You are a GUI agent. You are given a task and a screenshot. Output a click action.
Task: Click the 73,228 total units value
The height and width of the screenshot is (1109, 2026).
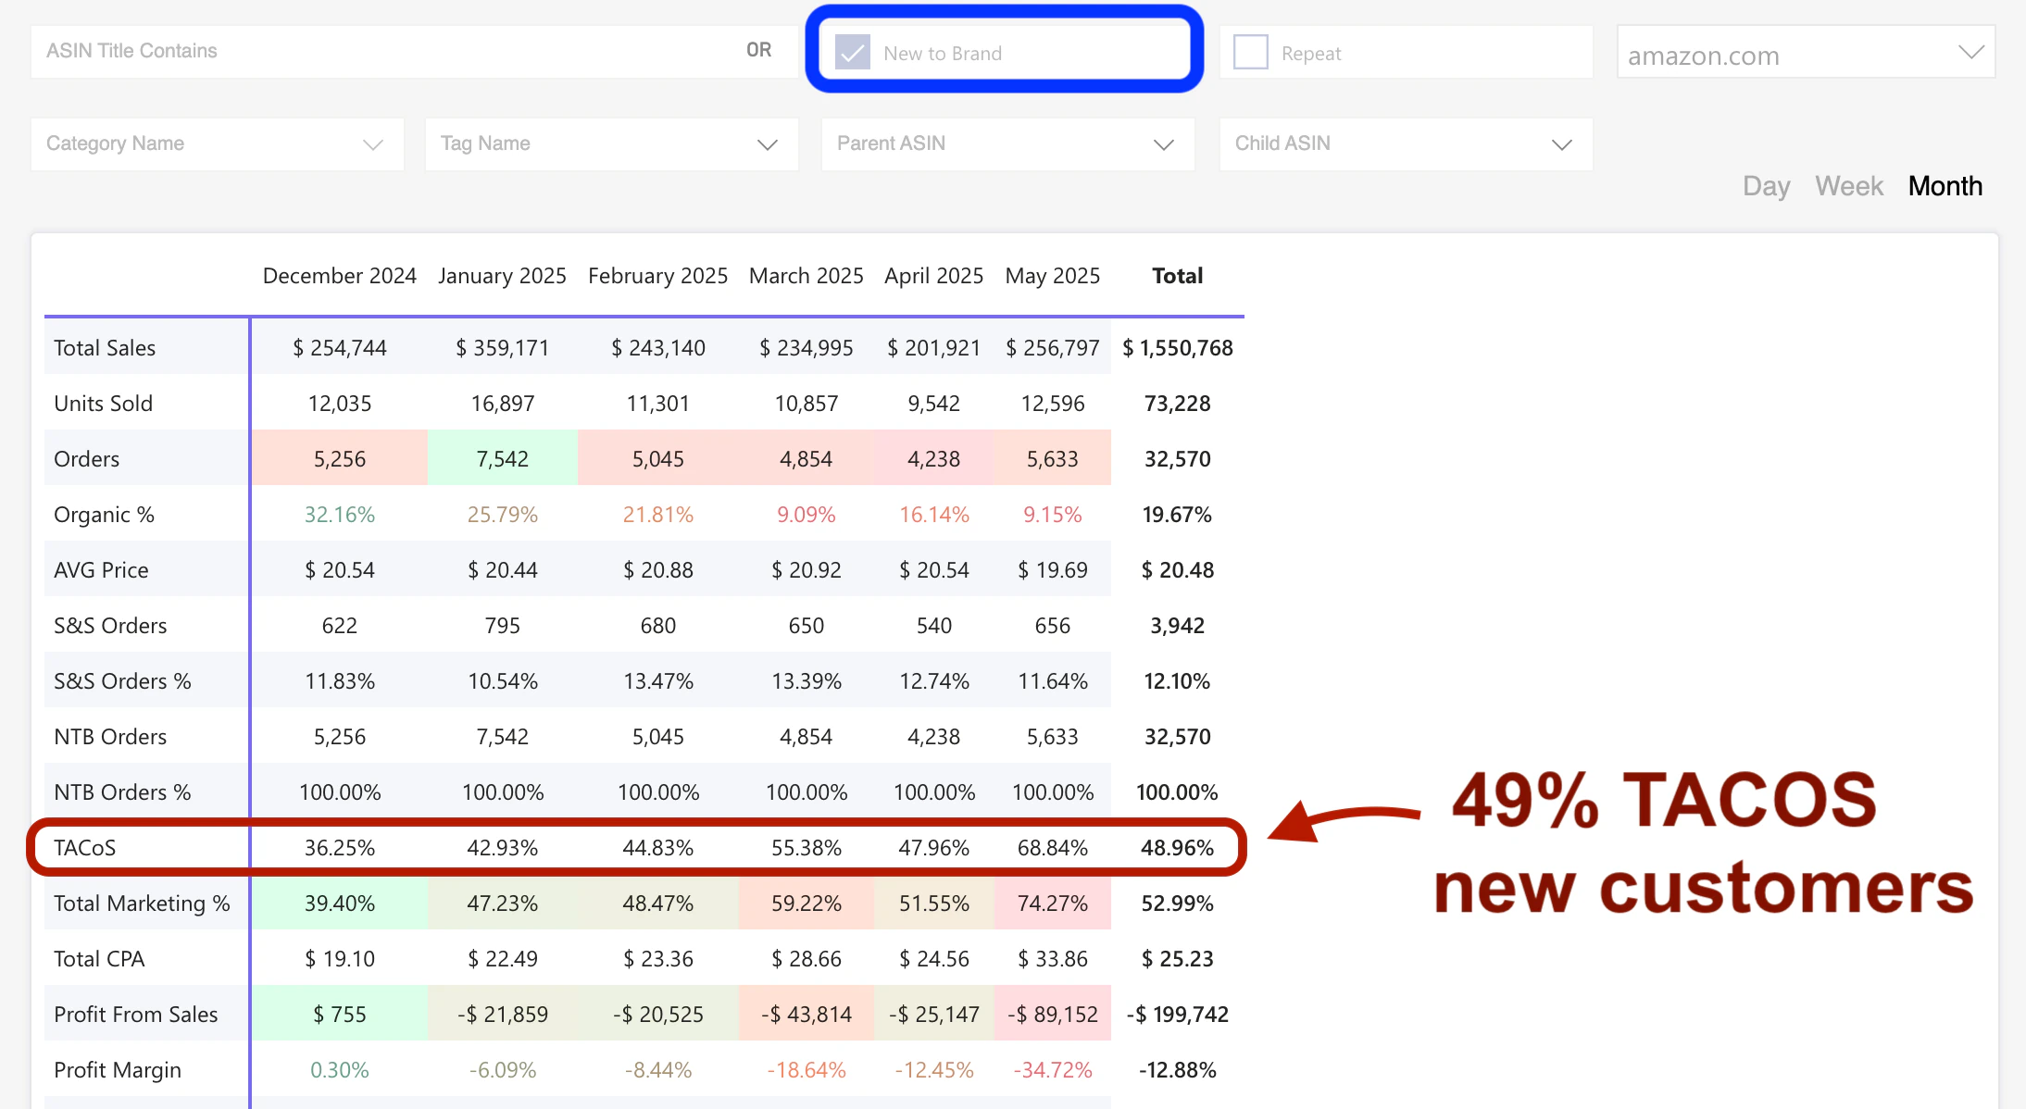point(1177,404)
